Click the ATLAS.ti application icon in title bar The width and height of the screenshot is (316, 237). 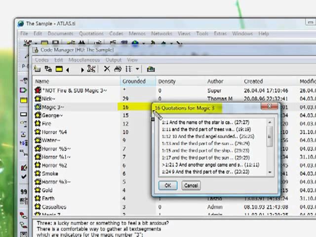click(x=21, y=24)
